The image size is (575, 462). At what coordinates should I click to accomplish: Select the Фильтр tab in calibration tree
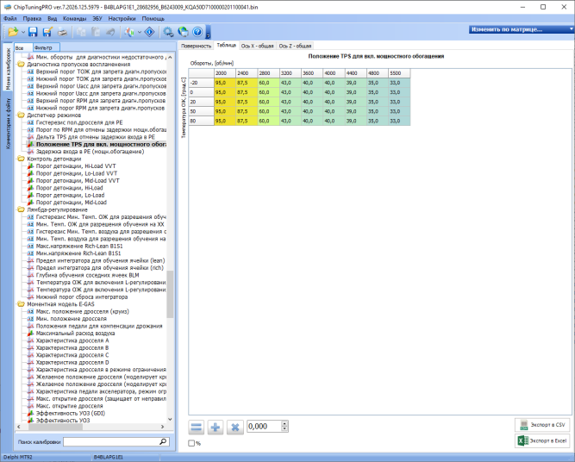[46, 47]
